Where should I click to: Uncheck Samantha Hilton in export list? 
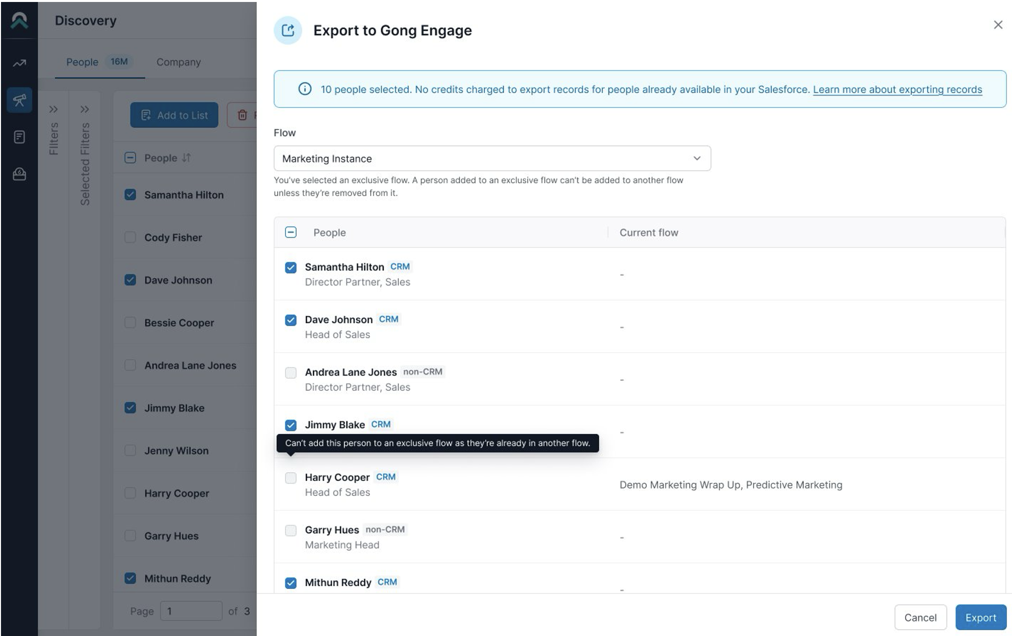coord(291,267)
